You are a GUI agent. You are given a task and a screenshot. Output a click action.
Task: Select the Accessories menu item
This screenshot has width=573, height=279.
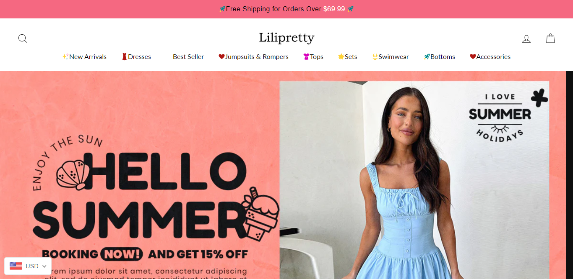pos(490,56)
